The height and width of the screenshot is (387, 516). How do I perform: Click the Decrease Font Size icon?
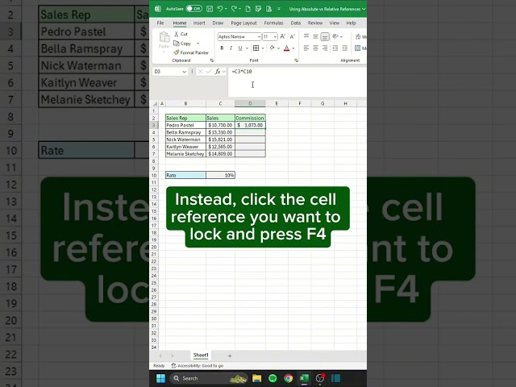click(292, 36)
